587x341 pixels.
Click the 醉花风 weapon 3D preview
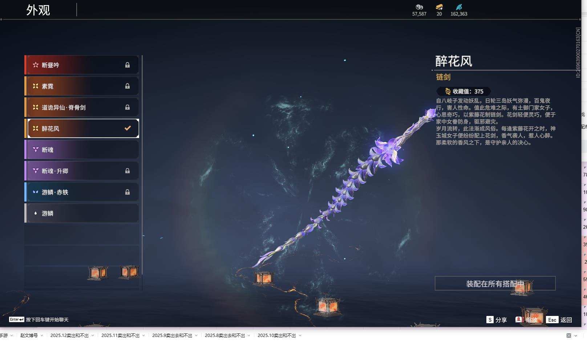(343, 188)
